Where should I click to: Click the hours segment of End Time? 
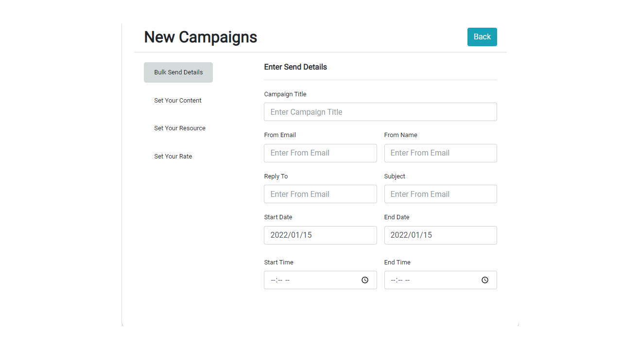[x=393, y=280]
